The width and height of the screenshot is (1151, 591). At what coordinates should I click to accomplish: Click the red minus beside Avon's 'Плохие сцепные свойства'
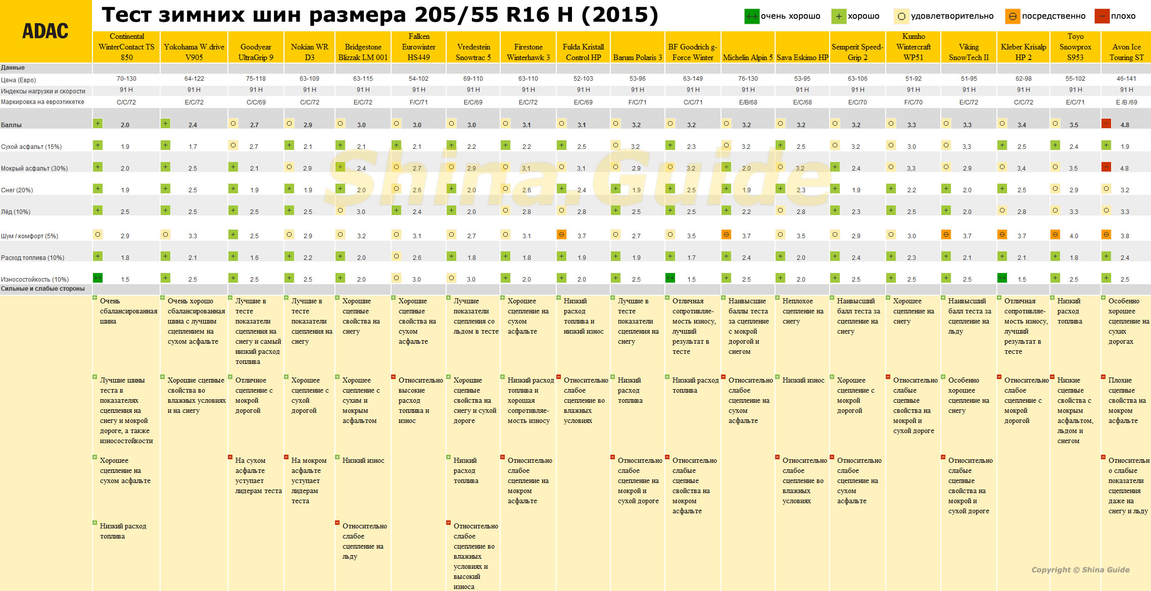(x=1103, y=377)
